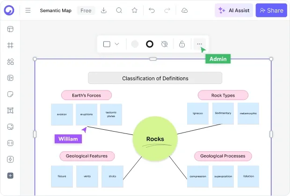Click the AI Assist button
Viewport: 290px width, 196px height.
point(234,10)
